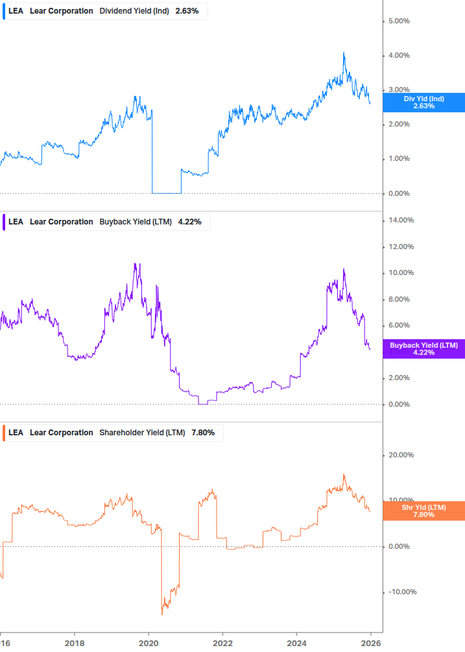
Task: Select the orange Shareholder Yield color bar
Action: click(4, 433)
